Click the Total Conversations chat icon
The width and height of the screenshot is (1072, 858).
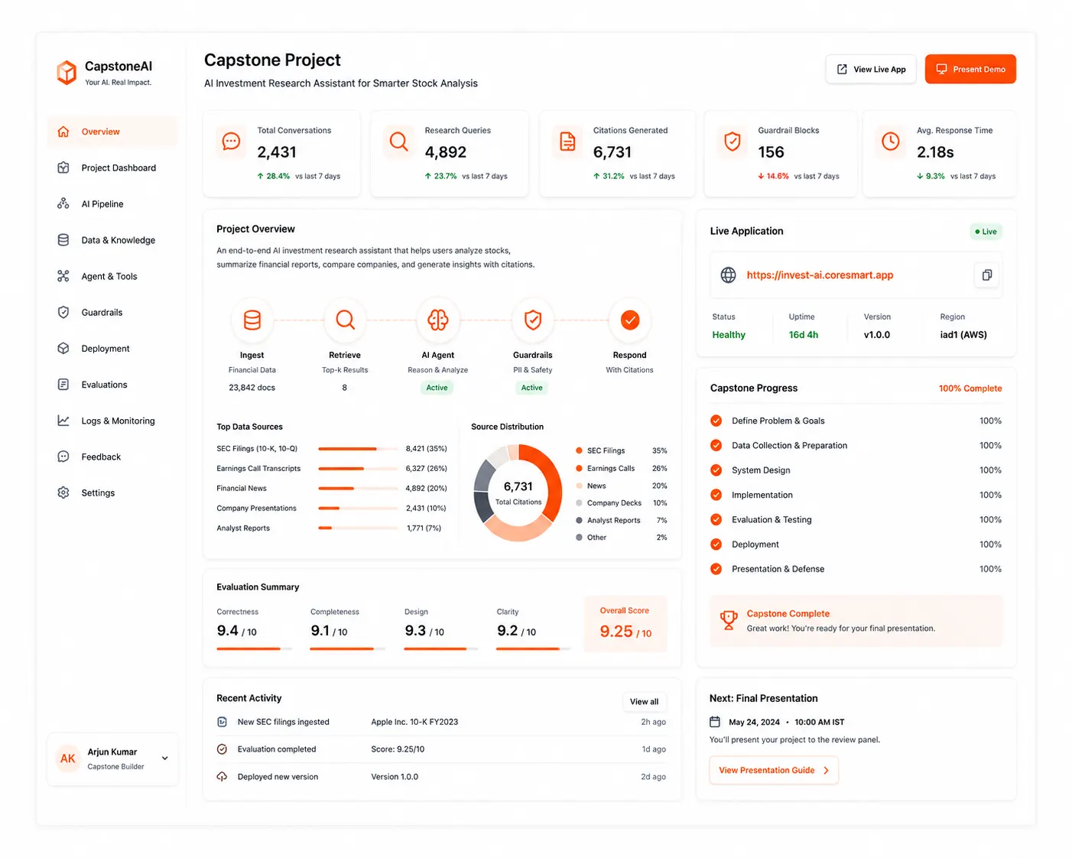231,141
